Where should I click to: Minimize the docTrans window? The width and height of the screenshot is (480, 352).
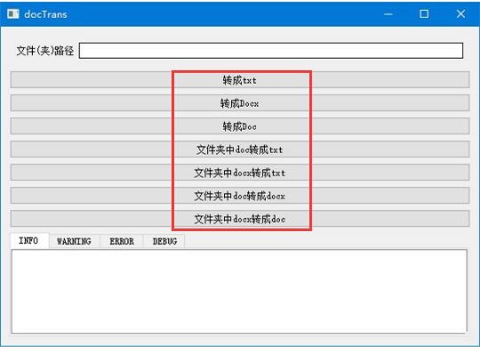click(x=388, y=13)
